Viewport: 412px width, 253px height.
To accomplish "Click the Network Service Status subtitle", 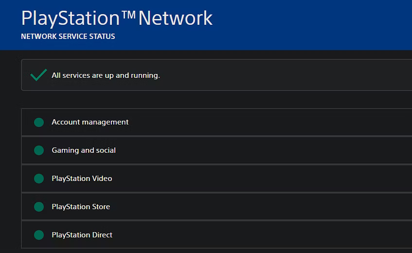I will [68, 36].
